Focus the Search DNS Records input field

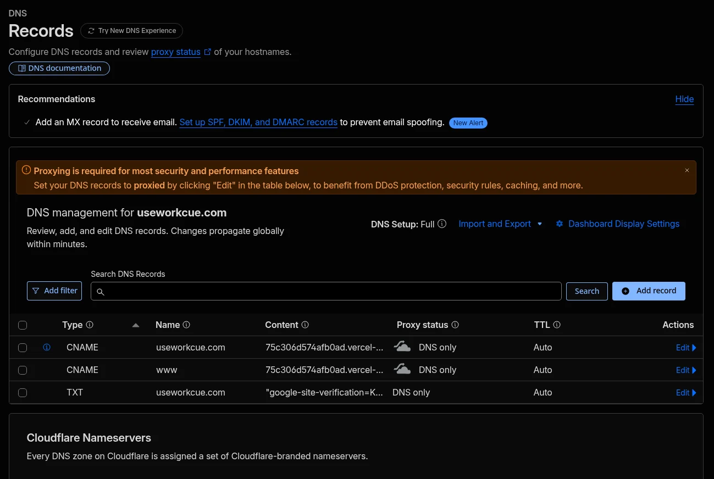pos(326,291)
